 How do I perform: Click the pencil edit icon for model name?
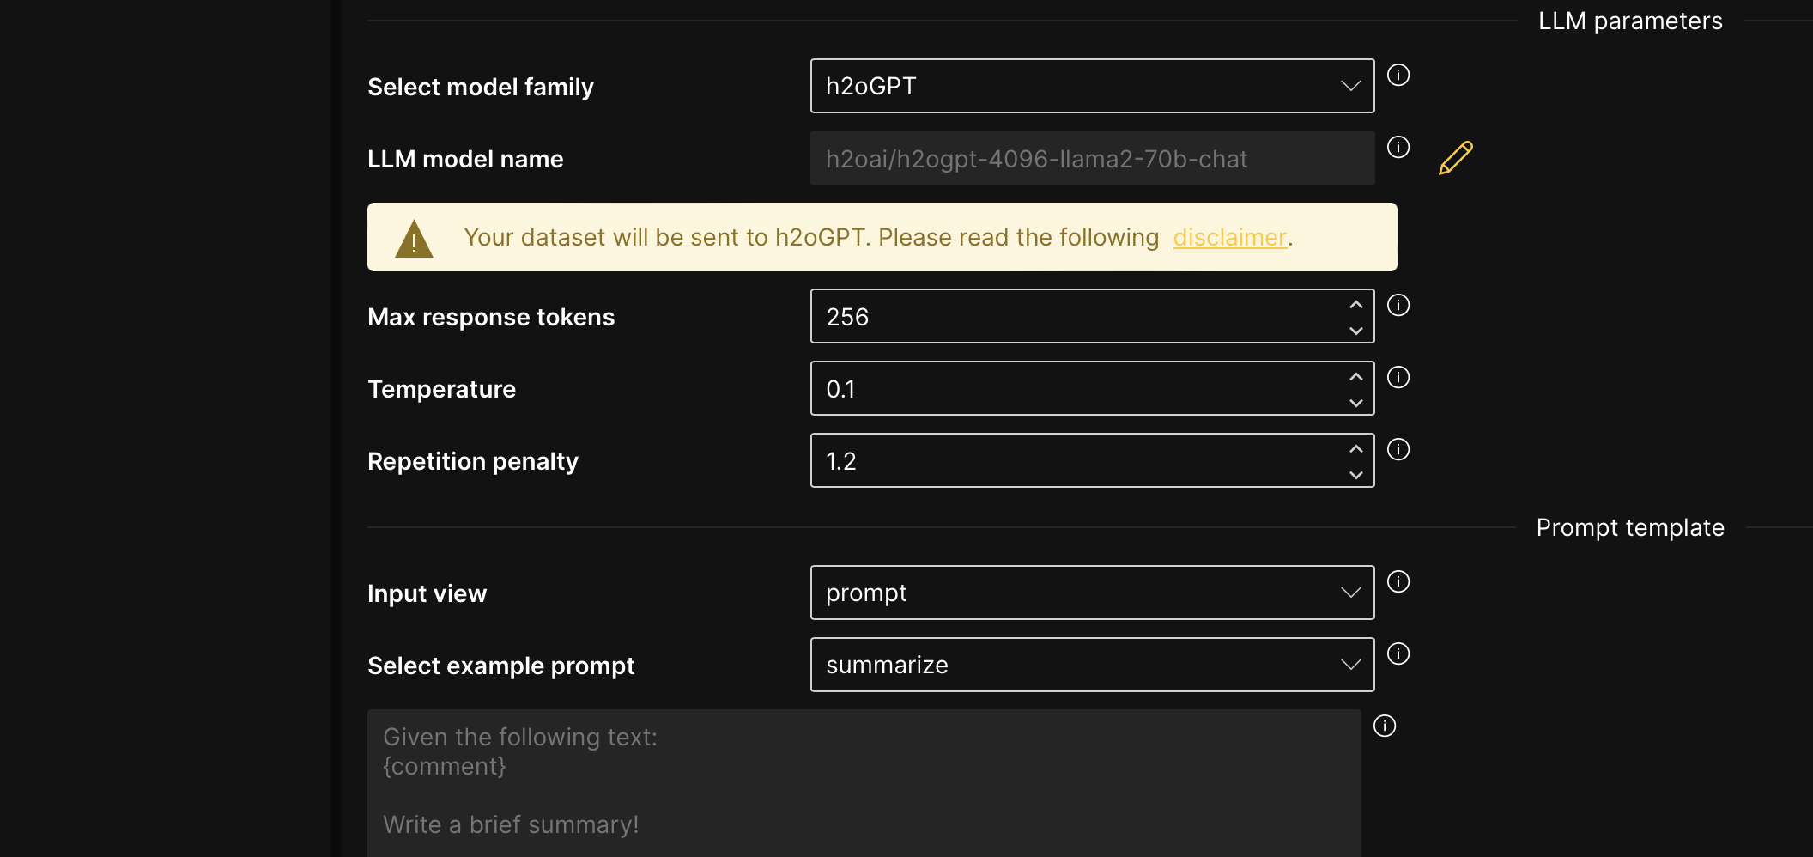1456,158
